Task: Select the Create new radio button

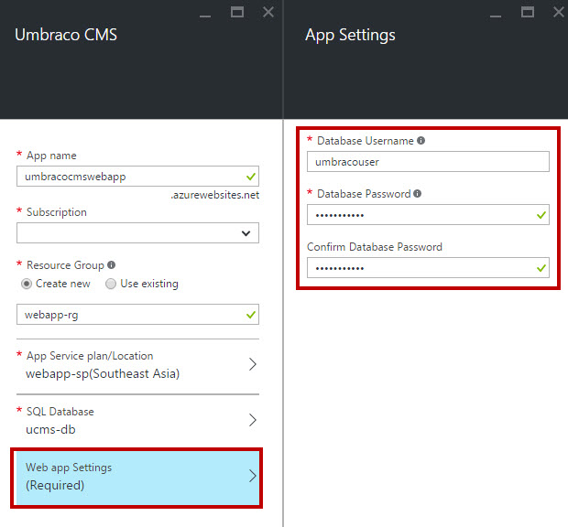Action: coord(27,284)
